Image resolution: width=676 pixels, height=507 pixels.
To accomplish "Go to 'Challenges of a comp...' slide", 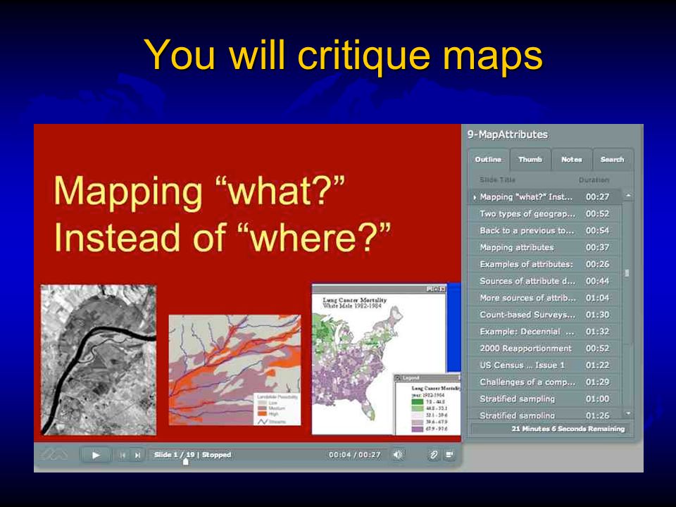I will coord(545,382).
